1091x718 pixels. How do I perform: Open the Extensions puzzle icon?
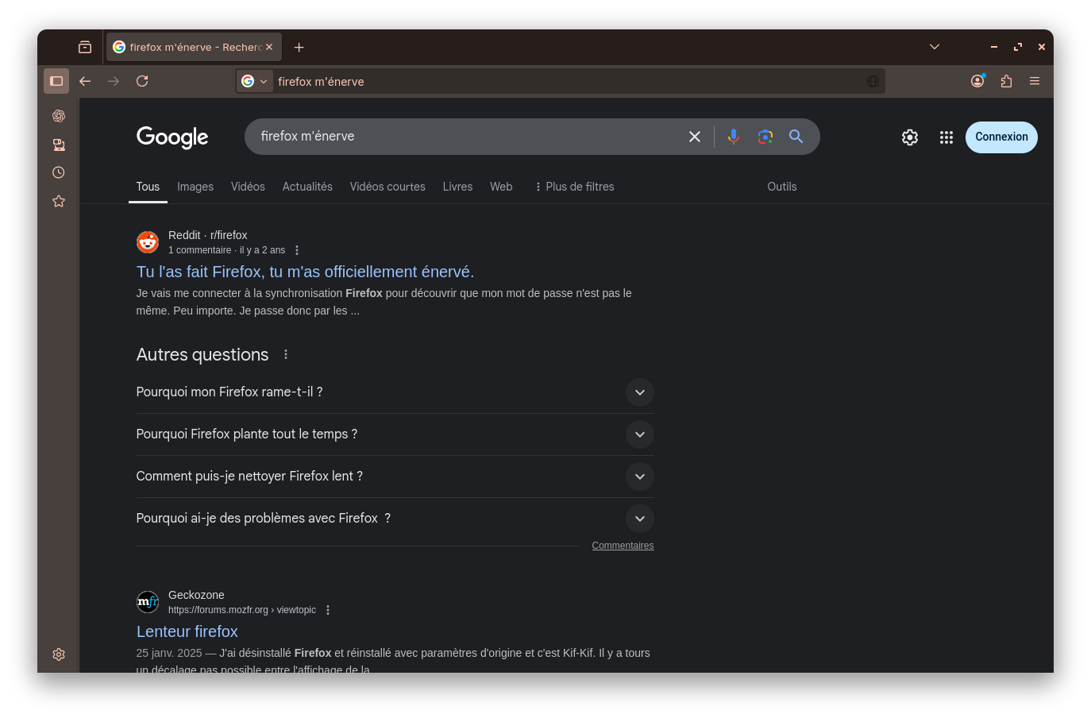(x=1006, y=81)
